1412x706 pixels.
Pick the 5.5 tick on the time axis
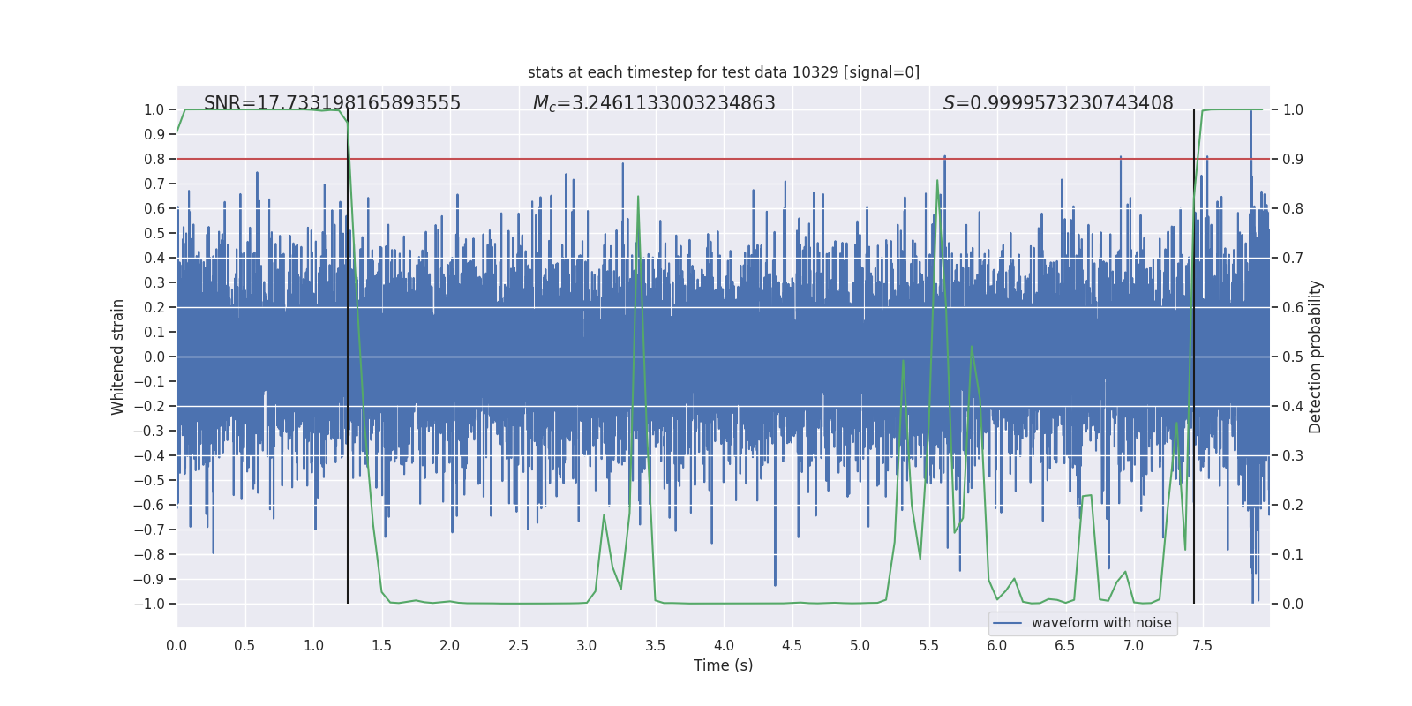[928, 645]
